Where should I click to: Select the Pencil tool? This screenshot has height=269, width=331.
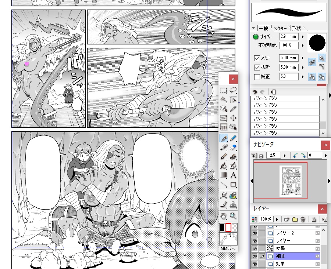point(233,138)
